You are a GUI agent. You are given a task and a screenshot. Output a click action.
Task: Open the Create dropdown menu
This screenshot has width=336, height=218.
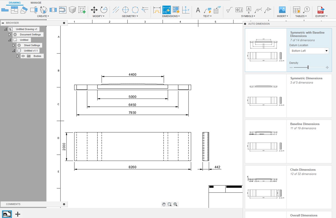coord(43,16)
